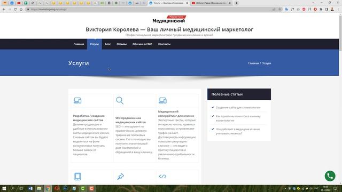Close the YouTube Блог Ивана tab
Image resolution: width=342 pixels, height=192 pixels.
tap(230, 3)
